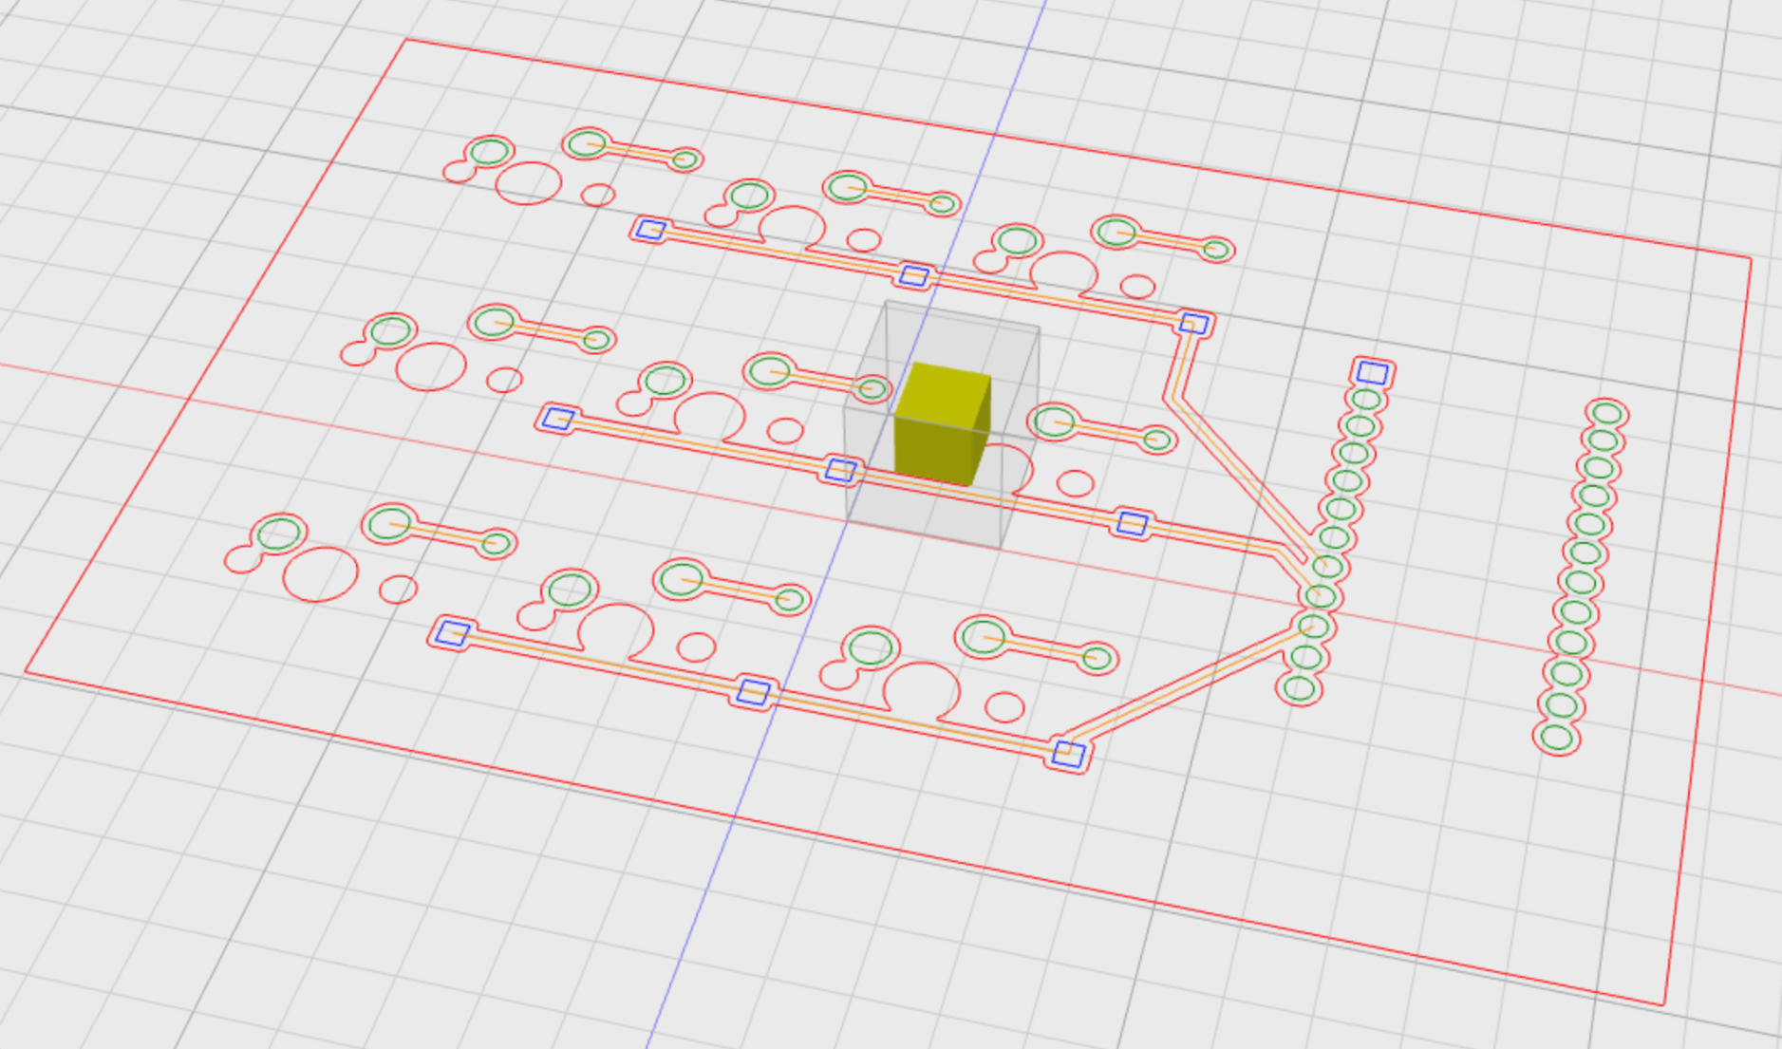Select the blue square pad atop the pin header
Screen dimensions: 1782x1049
click(x=1373, y=372)
